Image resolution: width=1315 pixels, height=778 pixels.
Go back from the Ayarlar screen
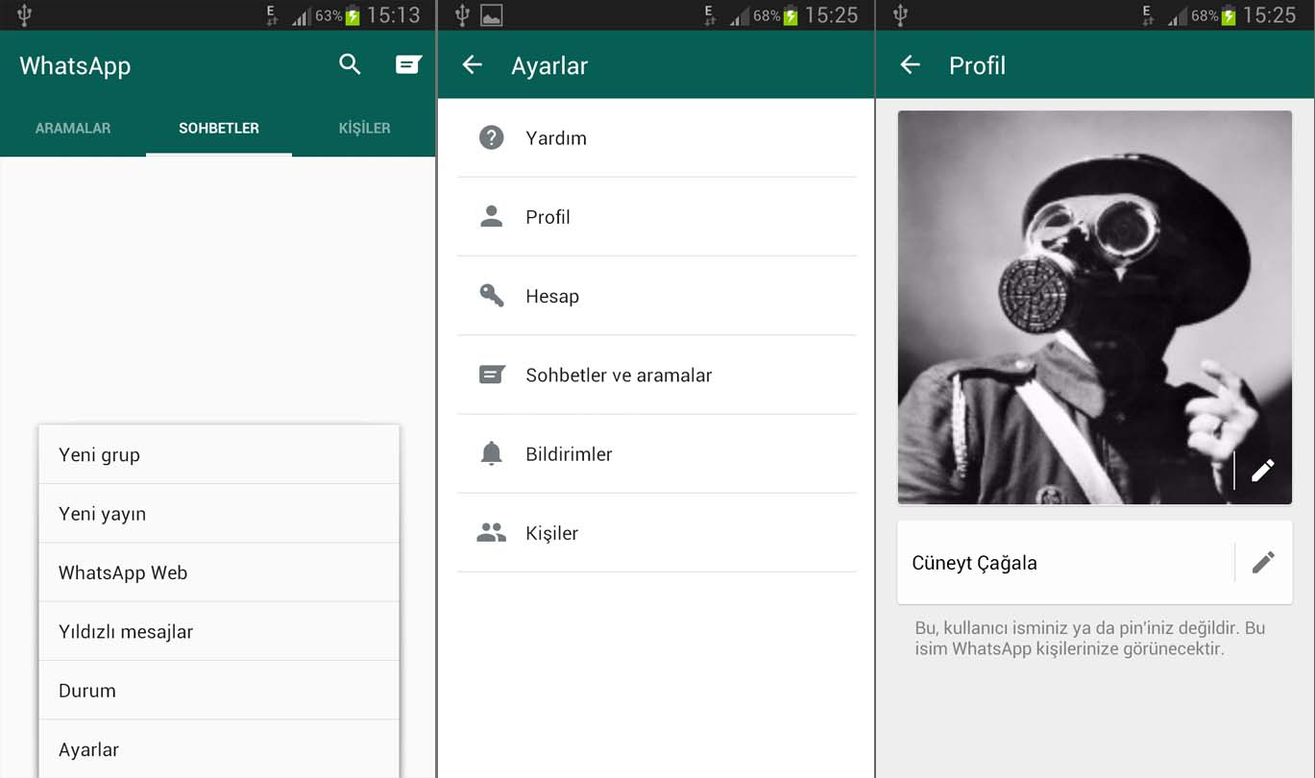[x=472, y=65]
